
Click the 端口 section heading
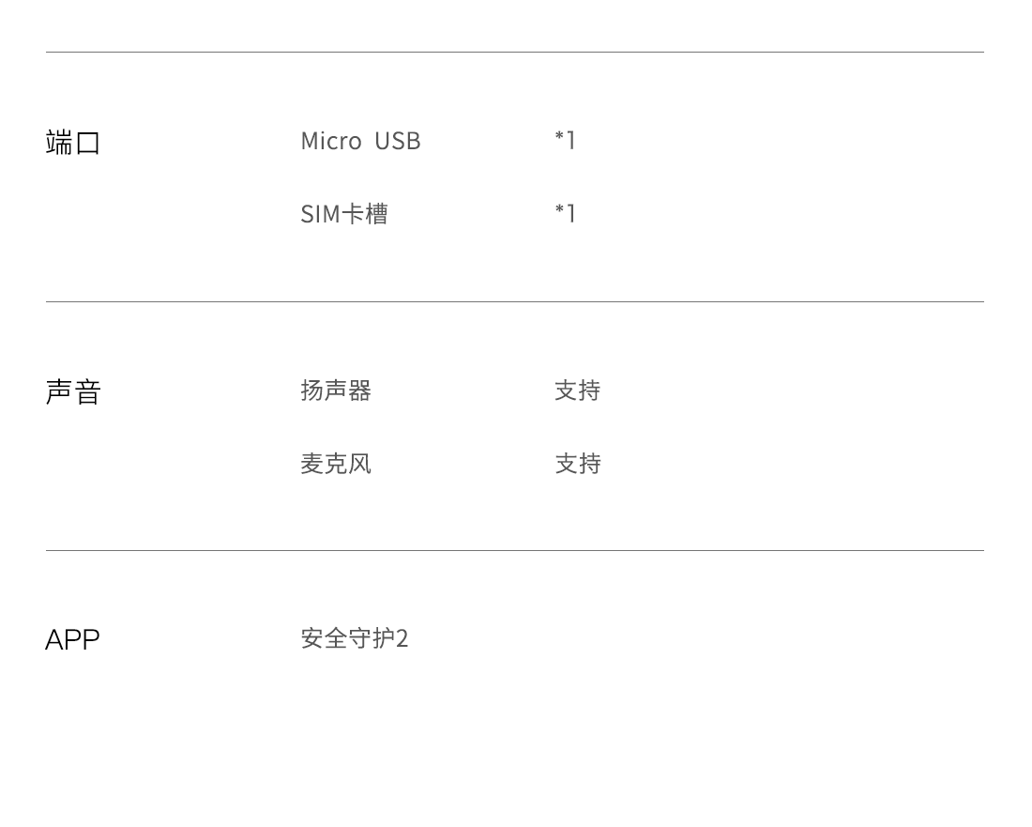pos(73,143)
